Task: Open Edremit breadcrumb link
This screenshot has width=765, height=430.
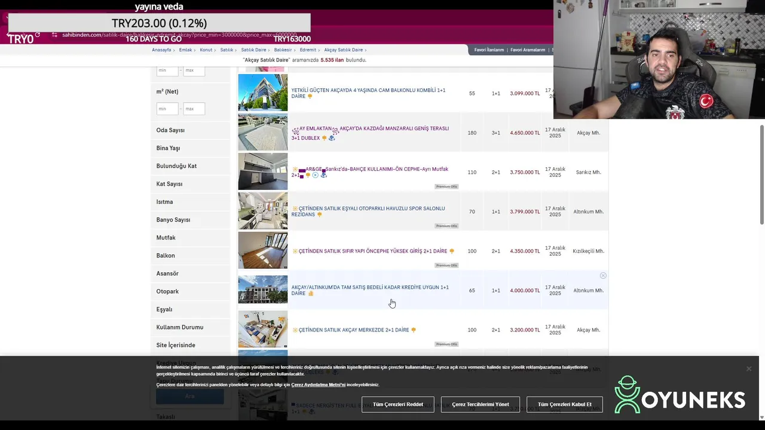Action: click(x=308, y=50)
